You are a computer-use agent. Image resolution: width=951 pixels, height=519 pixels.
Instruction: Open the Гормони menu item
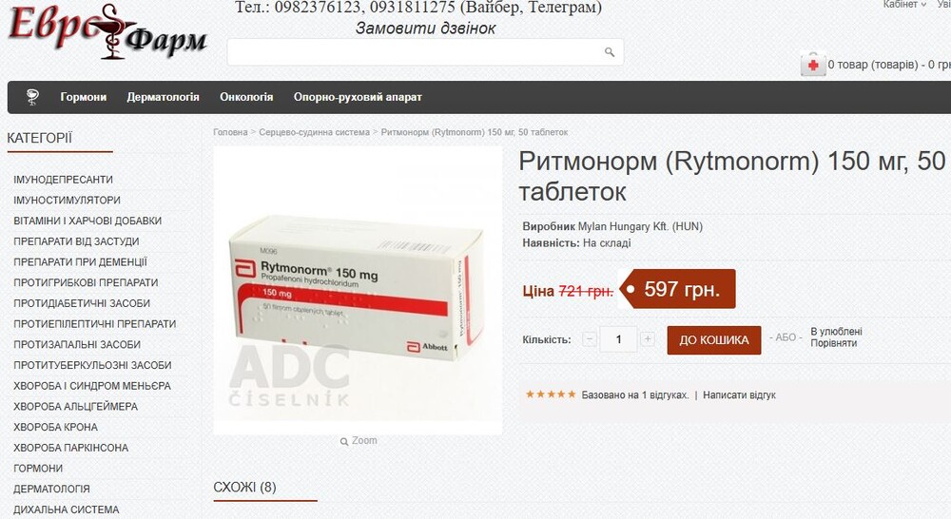(x=83, y=97)
